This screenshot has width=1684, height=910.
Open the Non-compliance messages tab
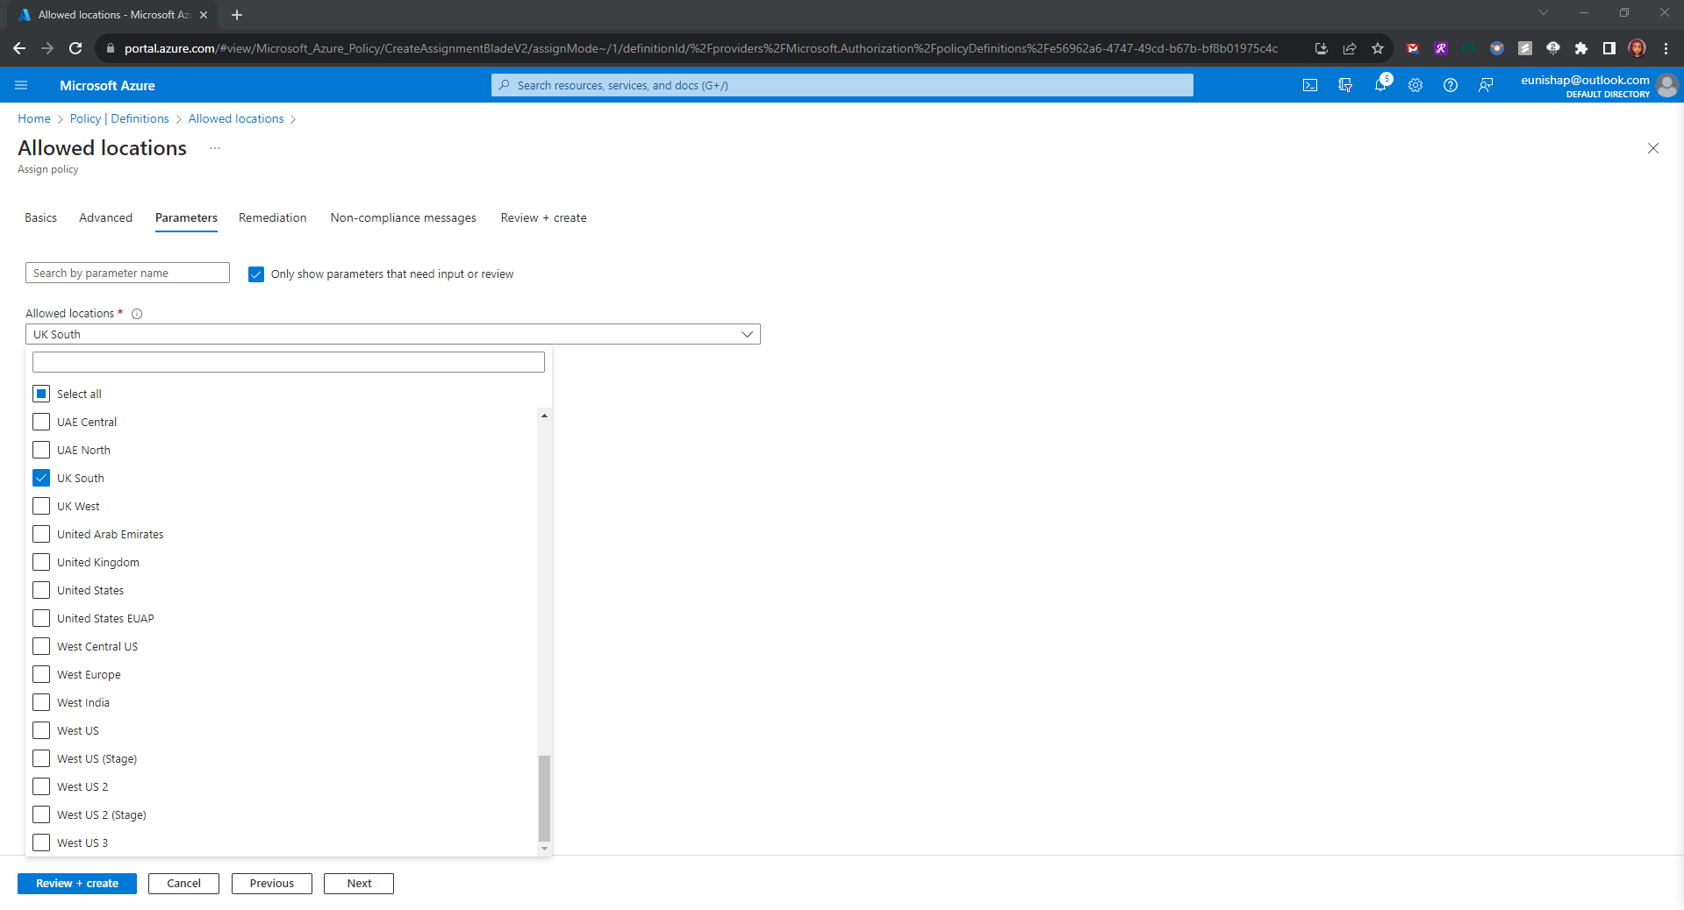click(x=403, y=217)
